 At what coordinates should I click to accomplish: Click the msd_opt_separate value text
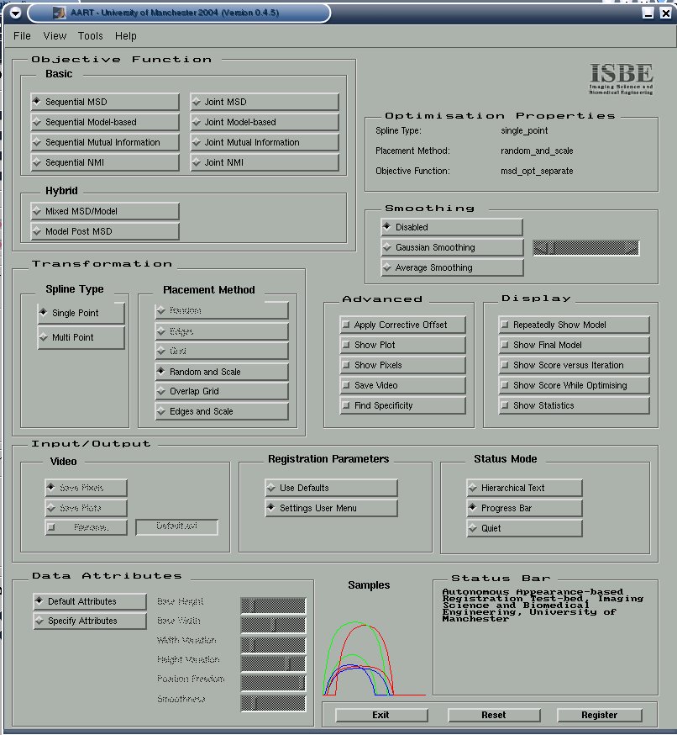[x=537, y=171]
